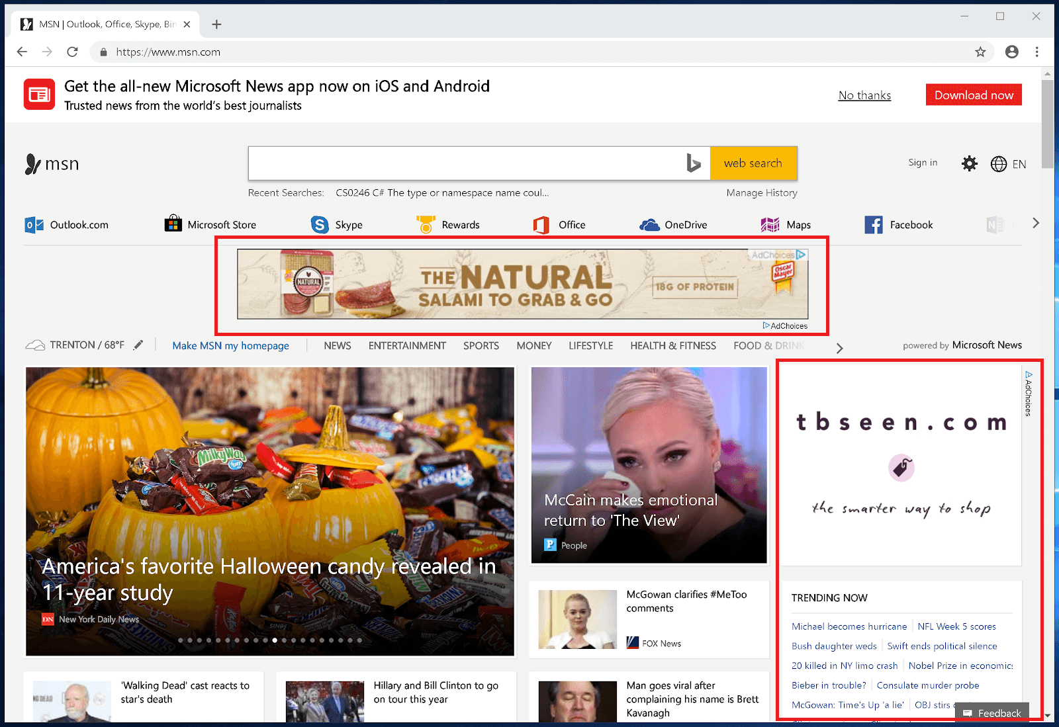Click the Make MSN my homepage link
Screen dimensions: 1059x727
tap(230, 345)
